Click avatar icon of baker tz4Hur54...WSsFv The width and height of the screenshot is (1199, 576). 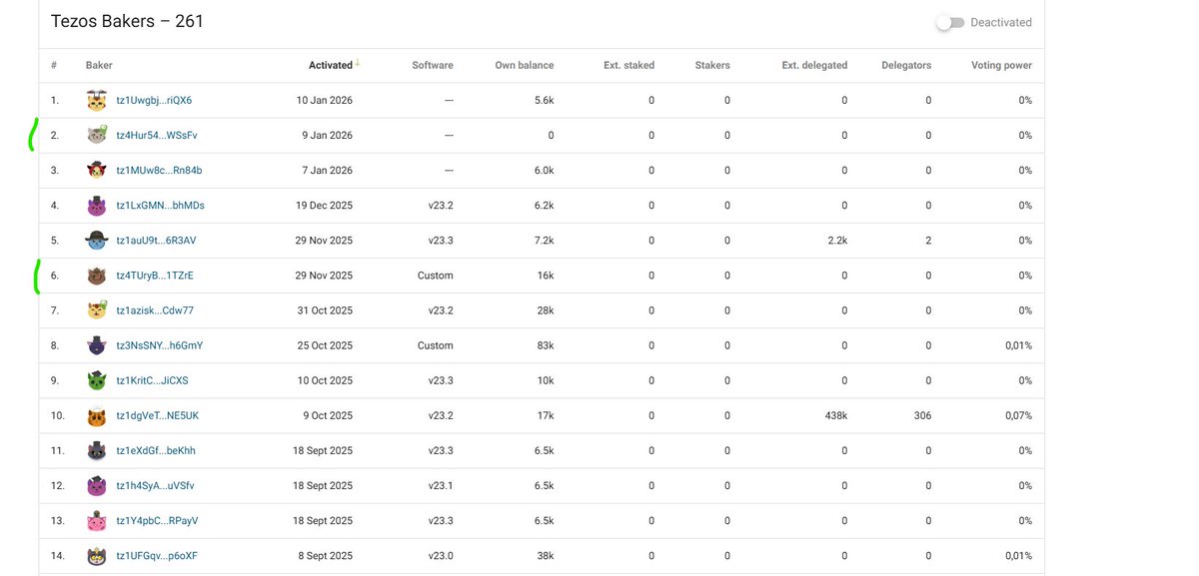point(97,135)
